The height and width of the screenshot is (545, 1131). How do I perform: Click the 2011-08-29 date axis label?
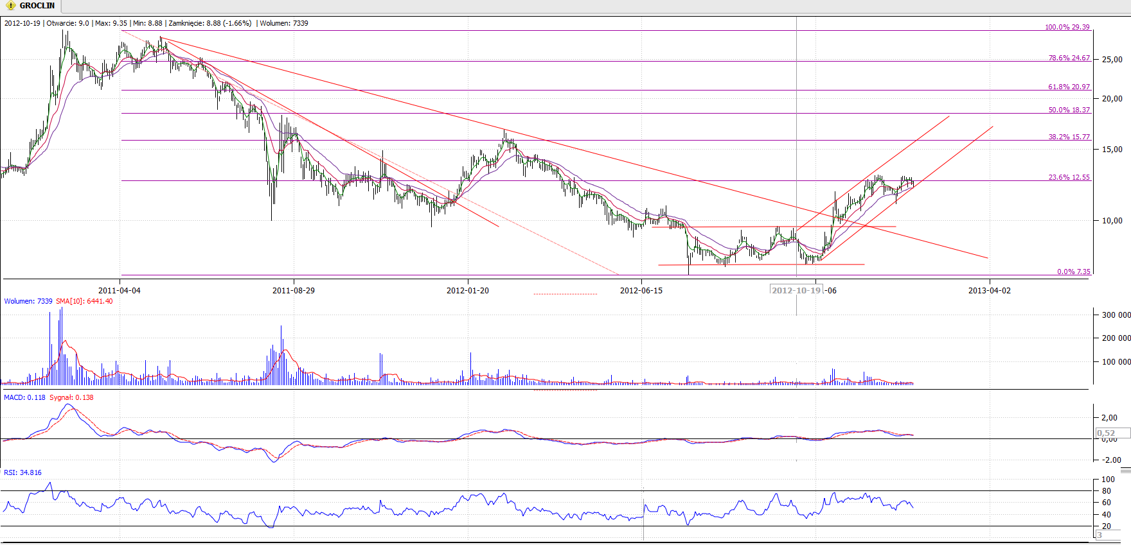294,291
